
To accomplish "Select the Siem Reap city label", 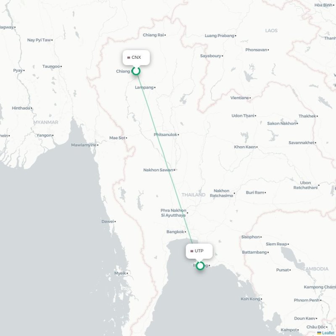I will (276, 244).
